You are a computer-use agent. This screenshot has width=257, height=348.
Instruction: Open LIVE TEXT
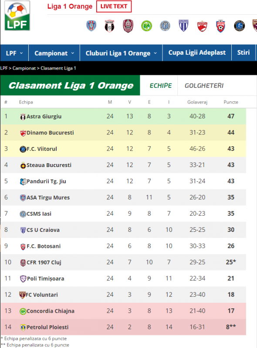click(114, 7)
